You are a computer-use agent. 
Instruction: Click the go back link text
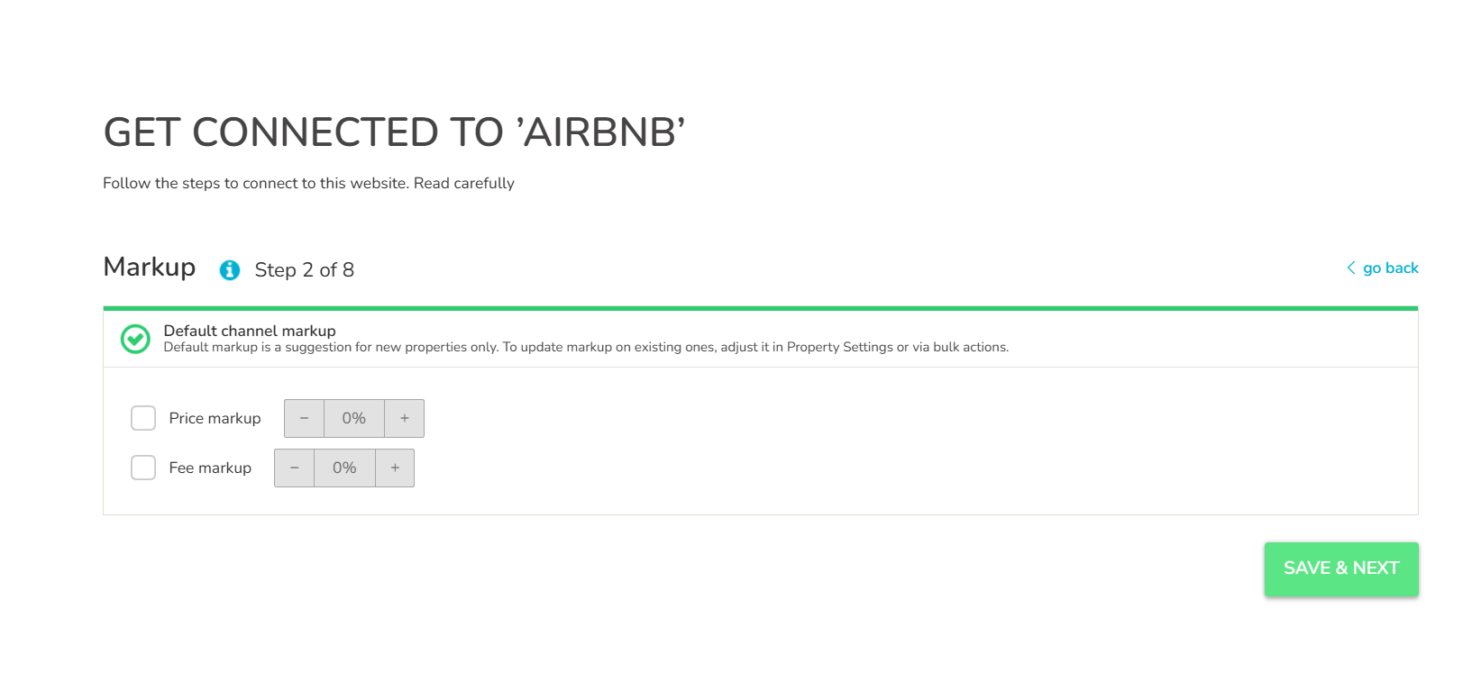click(x=1390, y=268)
